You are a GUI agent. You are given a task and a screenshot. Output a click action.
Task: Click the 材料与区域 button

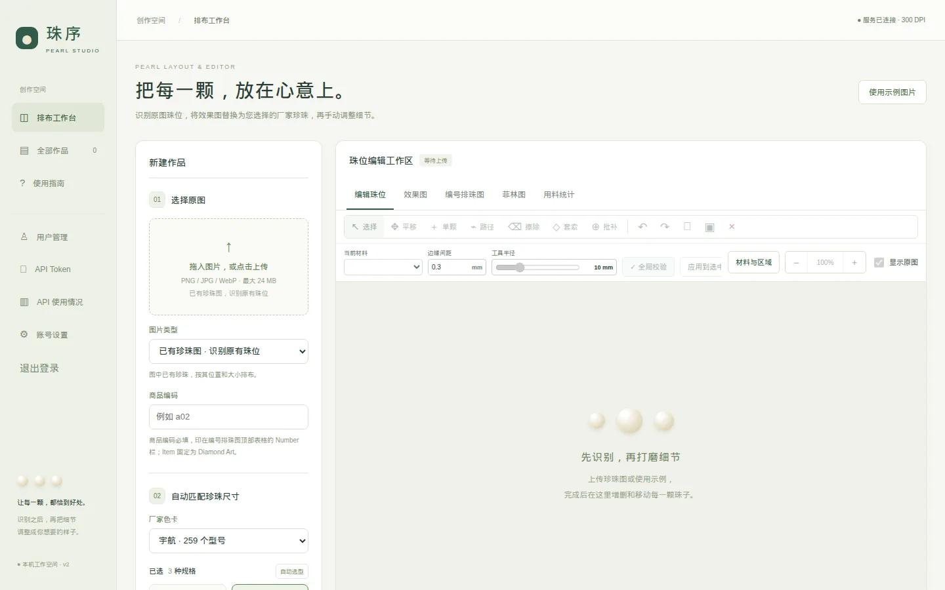point(753,262)
